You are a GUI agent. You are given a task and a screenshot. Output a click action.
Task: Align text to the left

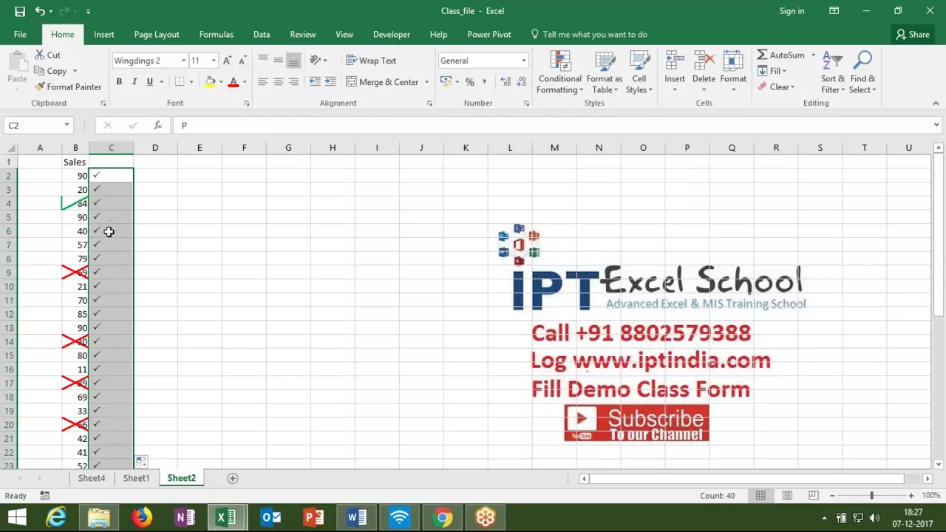[x=263, y=82]
